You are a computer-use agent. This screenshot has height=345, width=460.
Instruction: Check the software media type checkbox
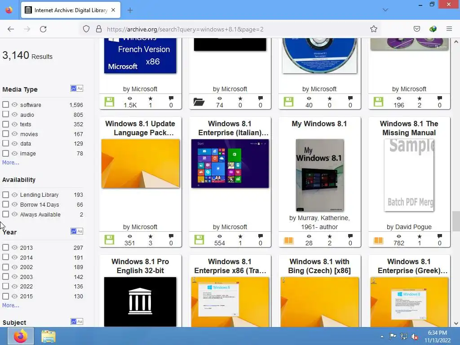5,104
